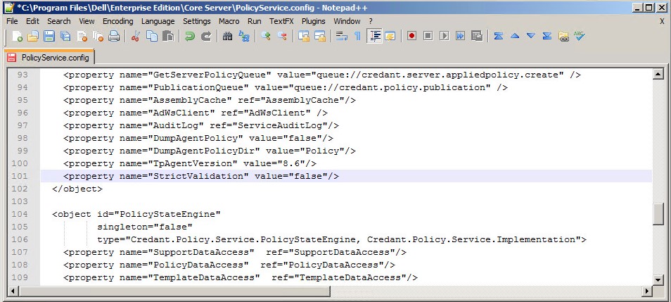Click horizontal scrollbar left arrow
Image resolution: width=671 pixels, height=302 pixels.
point(13,291)
